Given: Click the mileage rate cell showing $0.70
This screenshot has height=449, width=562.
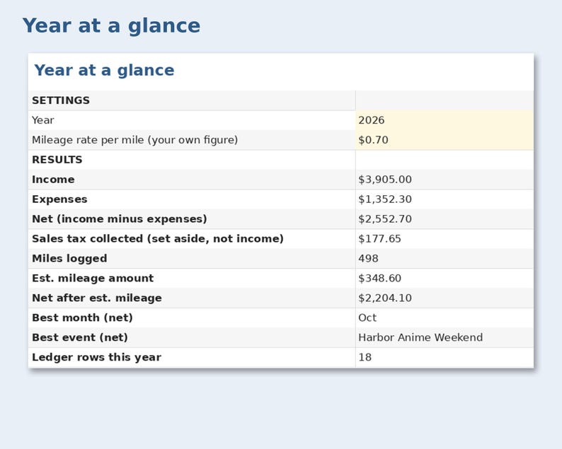Looking at the screenshot, I should coord(445,140).
